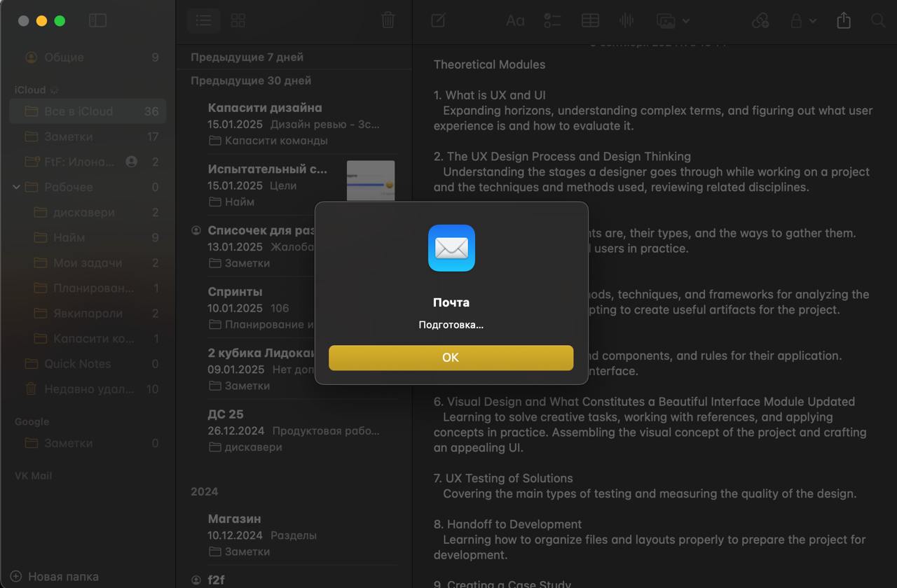Select the Все в iCloud folder
Screen dimensions: 897x588
point(88,111)
